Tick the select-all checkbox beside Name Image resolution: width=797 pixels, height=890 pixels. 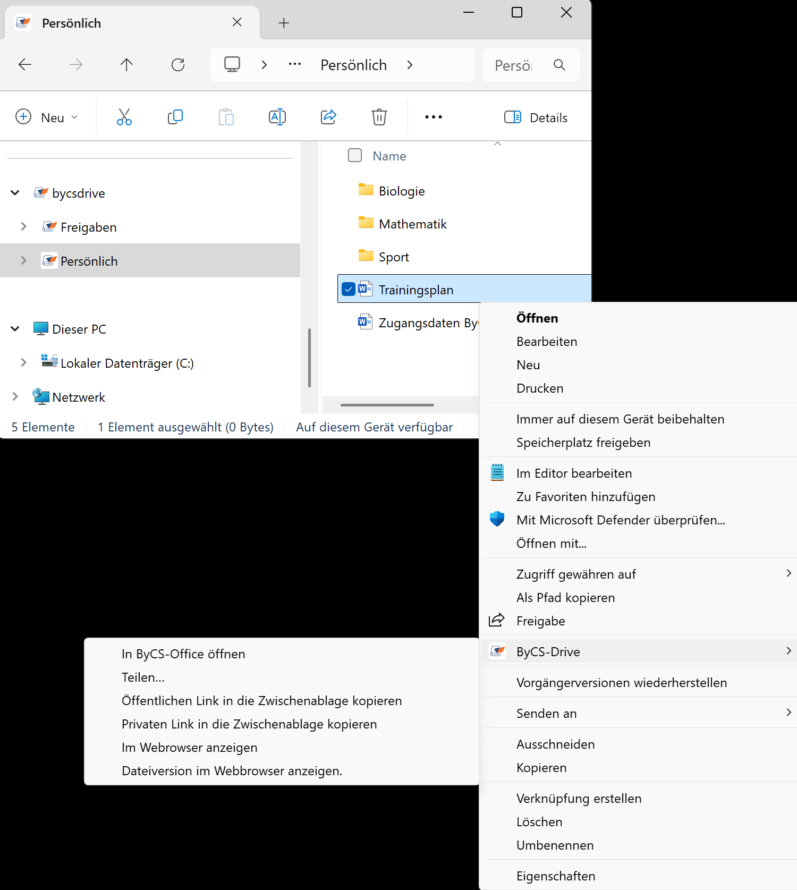[355, 155]
